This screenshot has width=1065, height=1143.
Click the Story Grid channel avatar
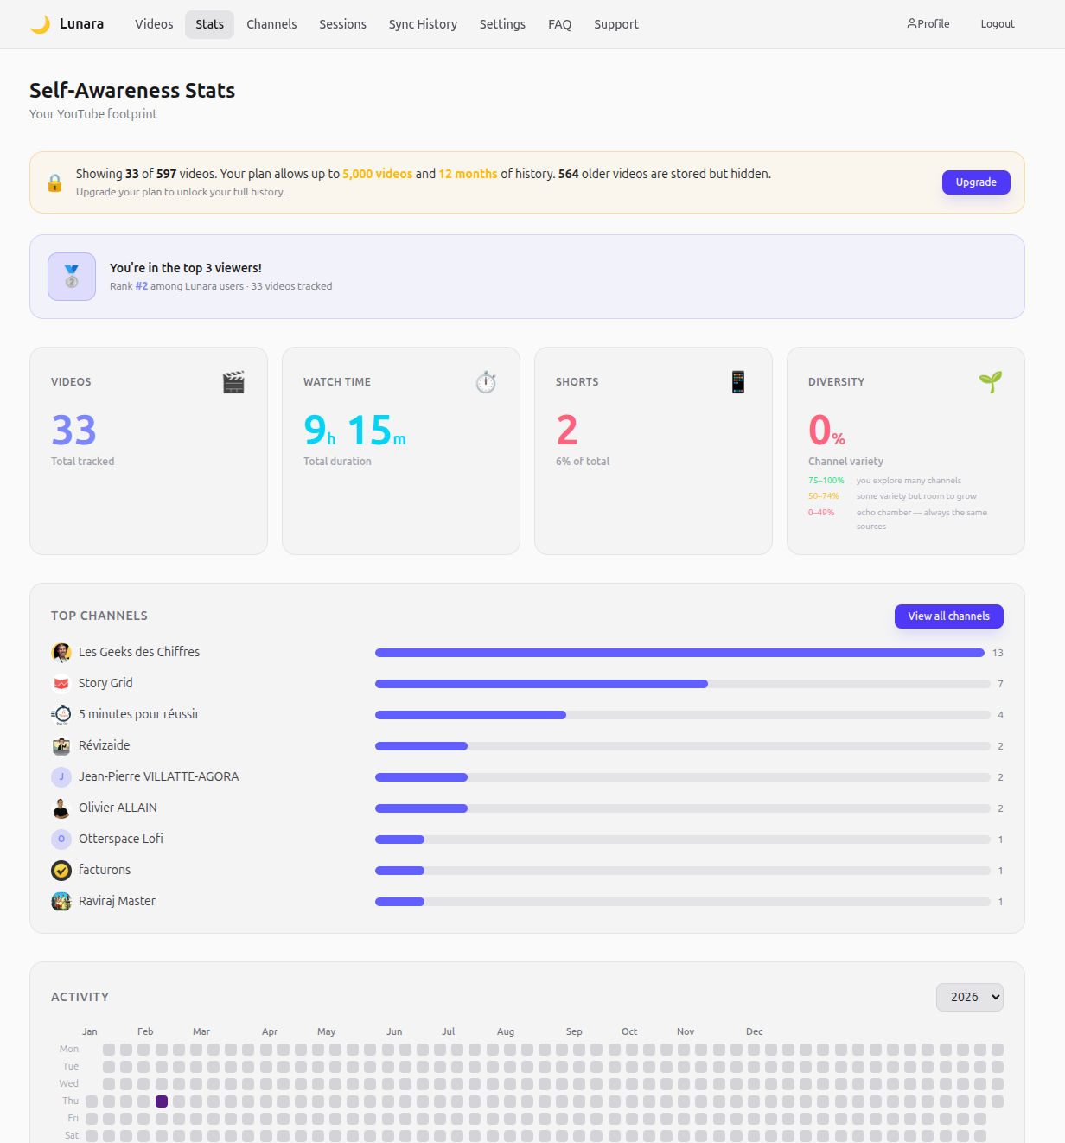pos(61,683)
